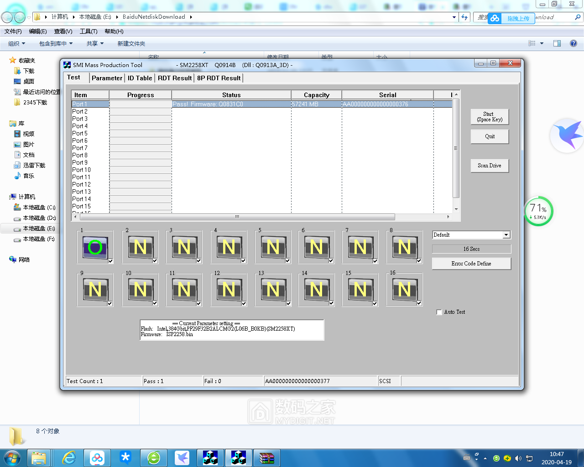Toggle the port 8 enable checkbox
Screen dimensions: 584x467
point(419,261)
